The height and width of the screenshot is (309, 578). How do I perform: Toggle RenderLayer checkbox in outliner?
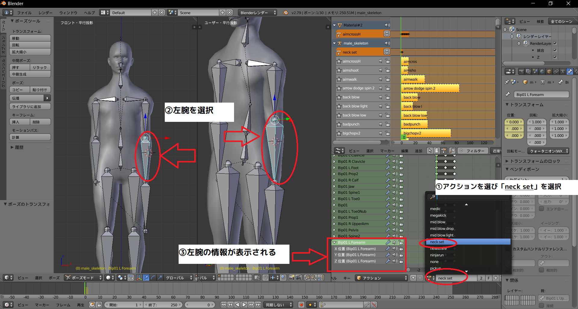point(555,43)
